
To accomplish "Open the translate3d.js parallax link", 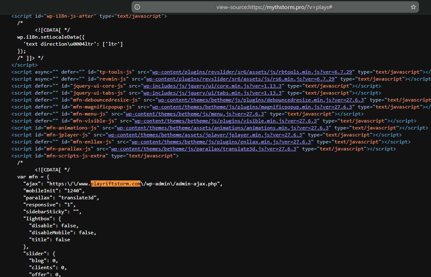I will (204, 149).
